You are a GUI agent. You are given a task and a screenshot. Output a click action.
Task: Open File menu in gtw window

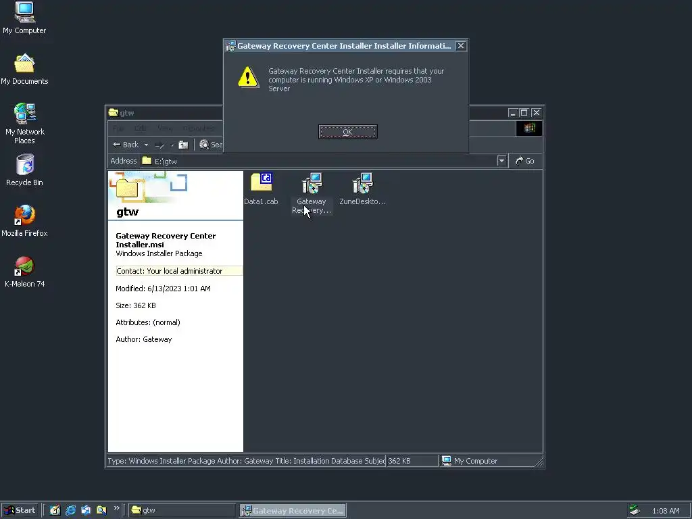click(x=118, y=128)
